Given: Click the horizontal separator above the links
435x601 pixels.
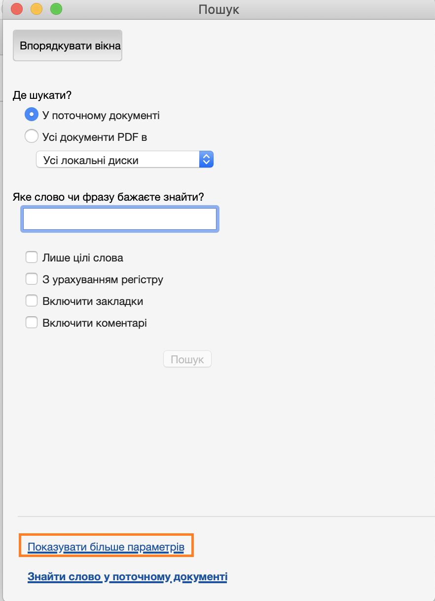Looking at the screenshot, I should pos(226,516).
